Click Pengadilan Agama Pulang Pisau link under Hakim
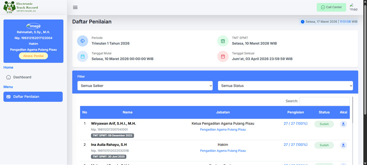Image resolution: width=367 pixels, height=165 pixels. pos(223,151)
